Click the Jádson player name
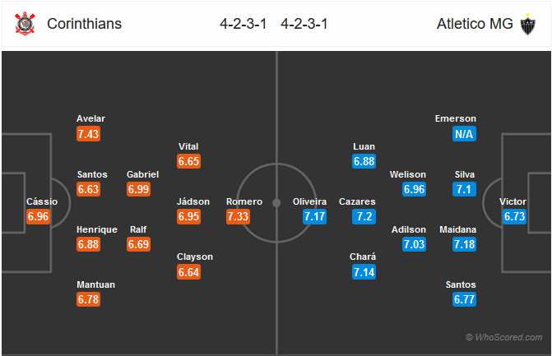This screenshot has width=552, height=356. coord(193,201)
